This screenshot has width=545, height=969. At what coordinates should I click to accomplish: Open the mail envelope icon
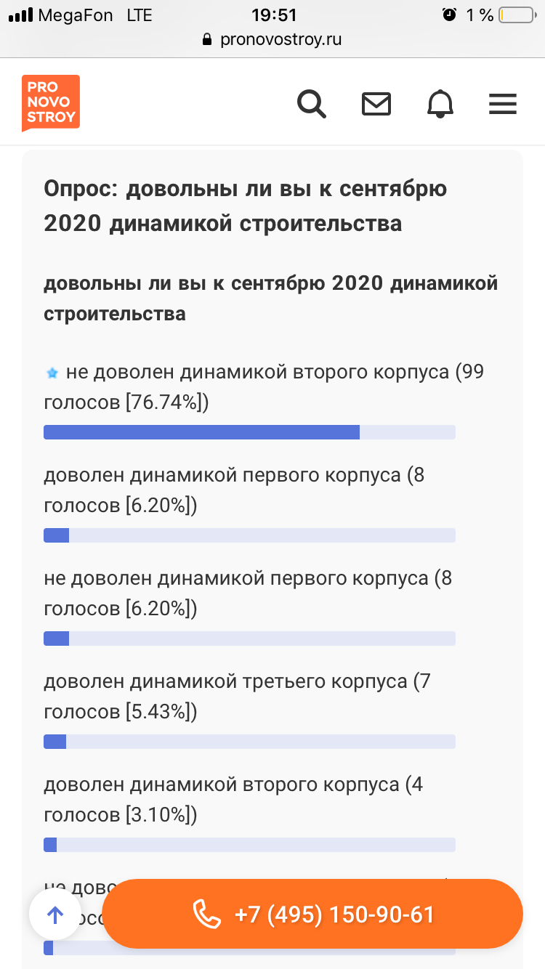tap(376, 104)
